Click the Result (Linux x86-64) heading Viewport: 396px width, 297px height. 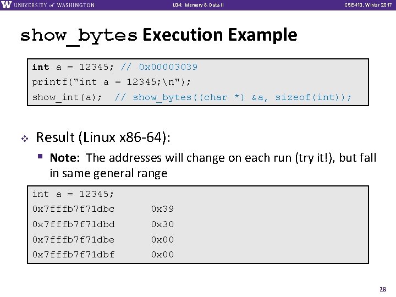(x=103, y=137)
